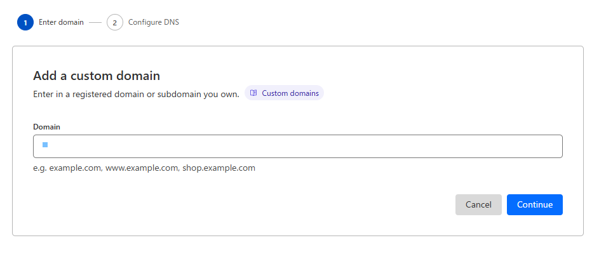Click the "e.g." prefix of the hint
This screenshot has height=259, width=606.
(40, 168)
